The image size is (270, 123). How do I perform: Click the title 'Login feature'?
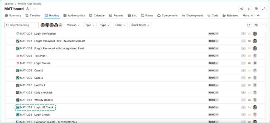42,63
